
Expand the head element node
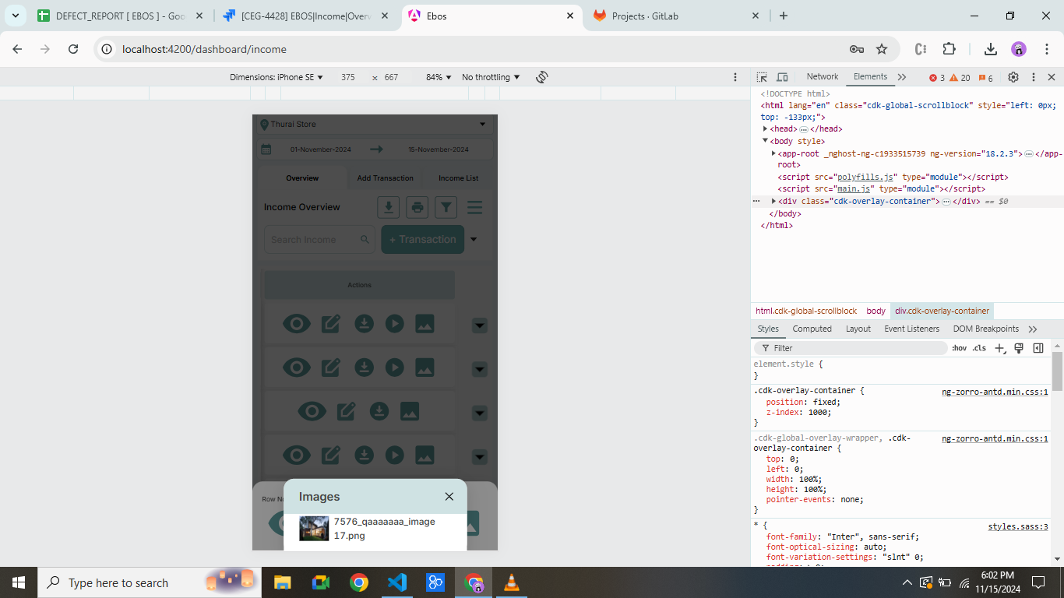pyautogui.click(x=766, y=129)
